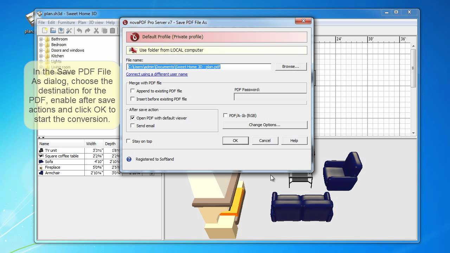Check the Send email option
Image resolution: width=450 pixels, height=253 pixels.
[133, 126]
